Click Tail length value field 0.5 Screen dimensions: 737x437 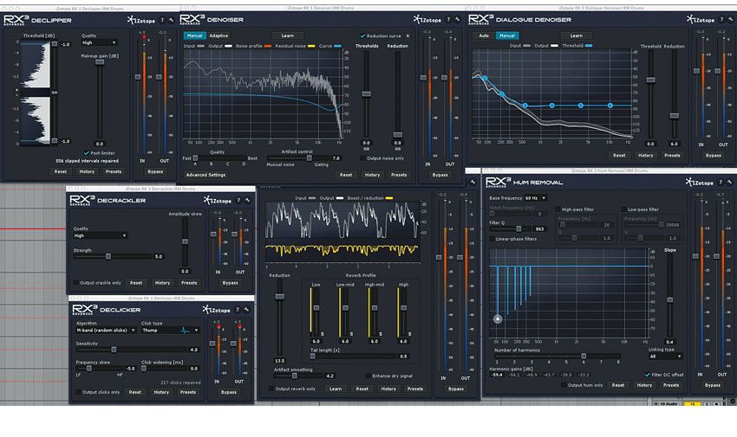pyautogui.click(x=403, y=357)
